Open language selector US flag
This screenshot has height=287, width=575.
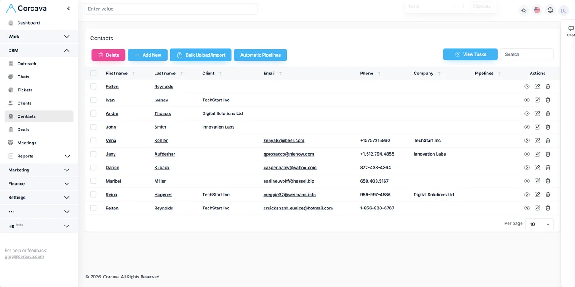pos(537,10)
